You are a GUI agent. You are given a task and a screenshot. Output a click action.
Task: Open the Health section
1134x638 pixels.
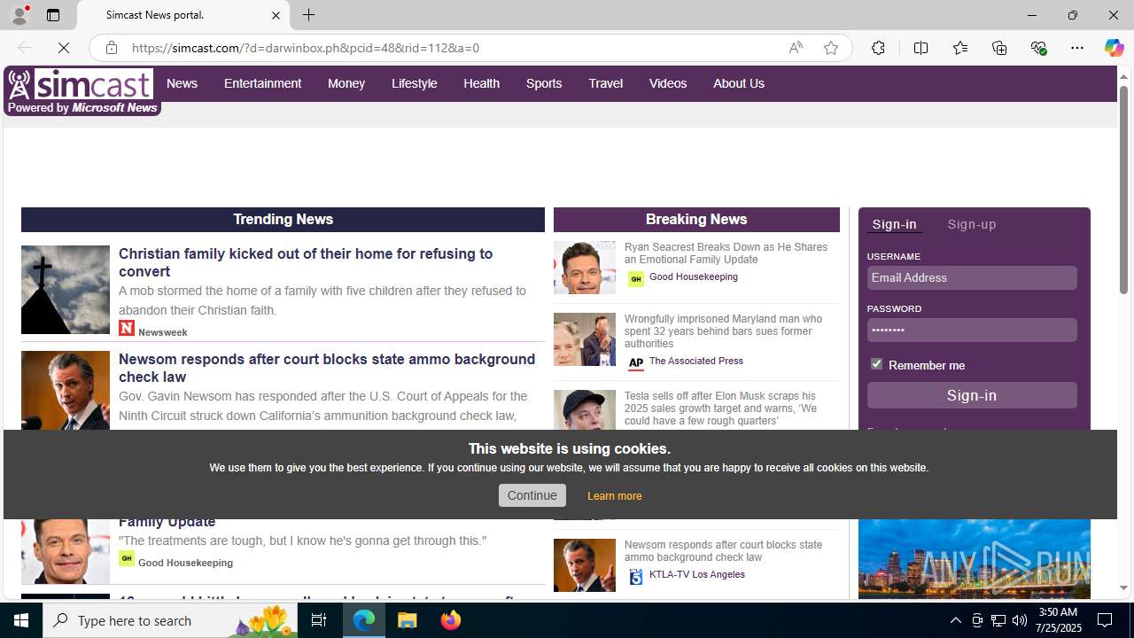[x=481, y=83]
